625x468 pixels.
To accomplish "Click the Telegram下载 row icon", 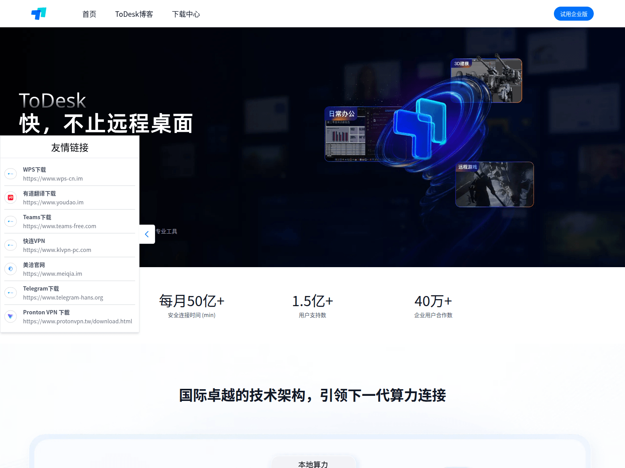I will [x=11, y=292].
